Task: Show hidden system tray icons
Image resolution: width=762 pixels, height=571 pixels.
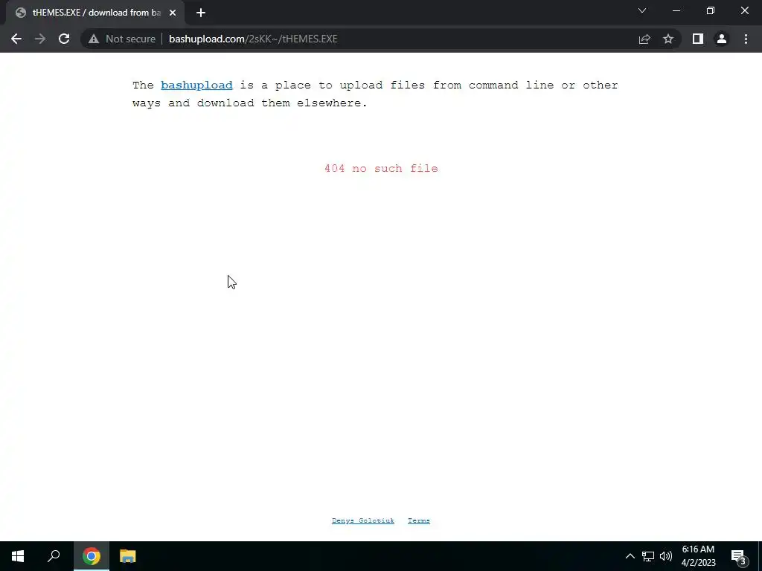Action: click(630, 556)
